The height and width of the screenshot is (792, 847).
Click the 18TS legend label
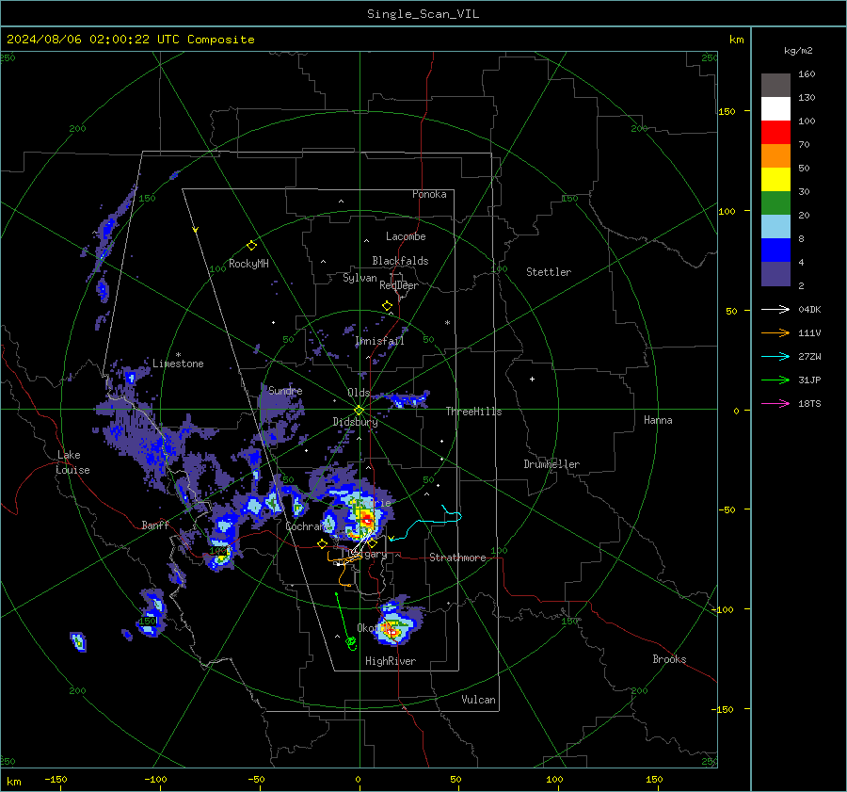809,403
